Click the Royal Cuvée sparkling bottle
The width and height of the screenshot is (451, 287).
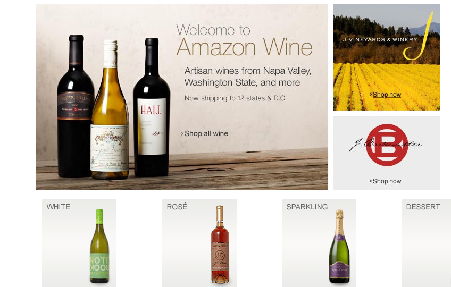(339, 246)
